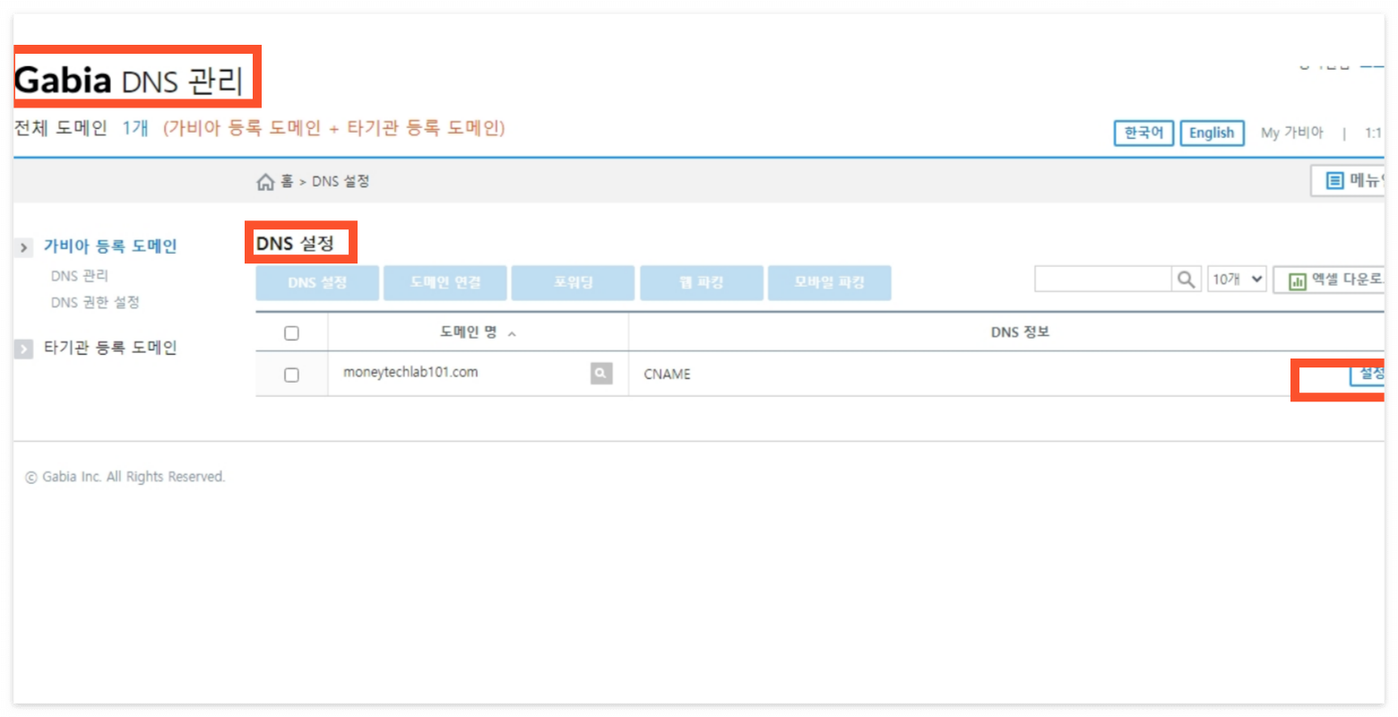
Task: Toggle the select-all checkbox in header
Action: click(291, 333)
